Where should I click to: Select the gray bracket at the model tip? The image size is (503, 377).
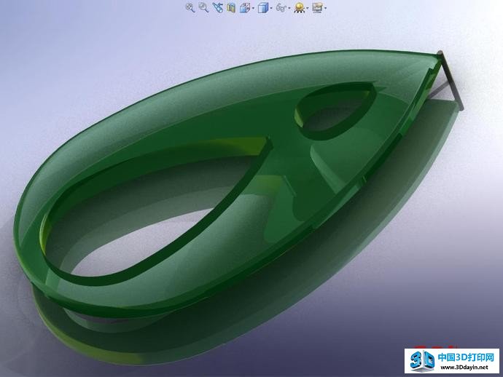(452, 80)
